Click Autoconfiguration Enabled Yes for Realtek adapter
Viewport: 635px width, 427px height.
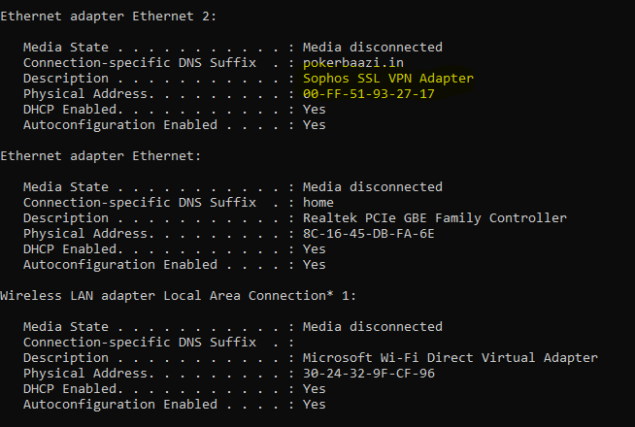315,265
